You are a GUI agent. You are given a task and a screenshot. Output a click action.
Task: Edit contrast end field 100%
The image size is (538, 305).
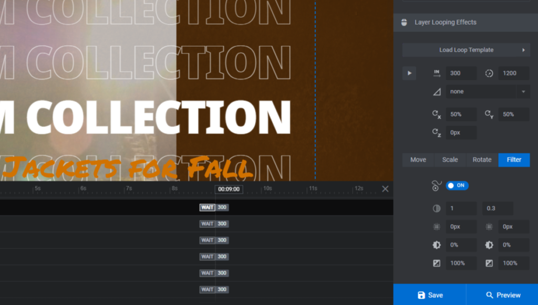(x=514, y=263)
